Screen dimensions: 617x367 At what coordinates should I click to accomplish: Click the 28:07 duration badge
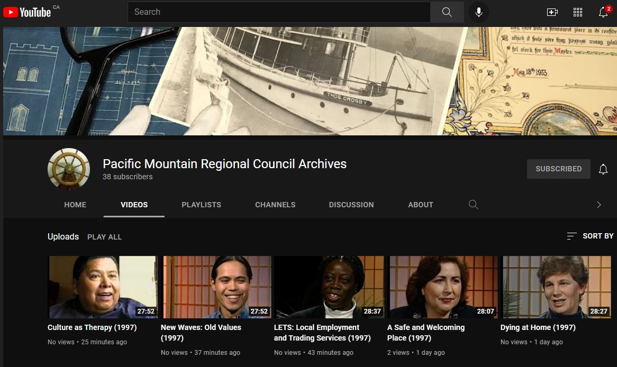[x=486, y=311]
